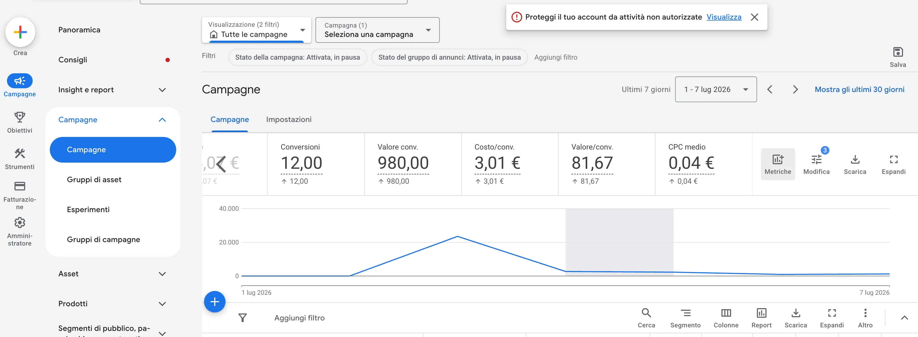Collapse the chart with the up chevron
This screenshot has width=918, height=337.
point(904,317)
